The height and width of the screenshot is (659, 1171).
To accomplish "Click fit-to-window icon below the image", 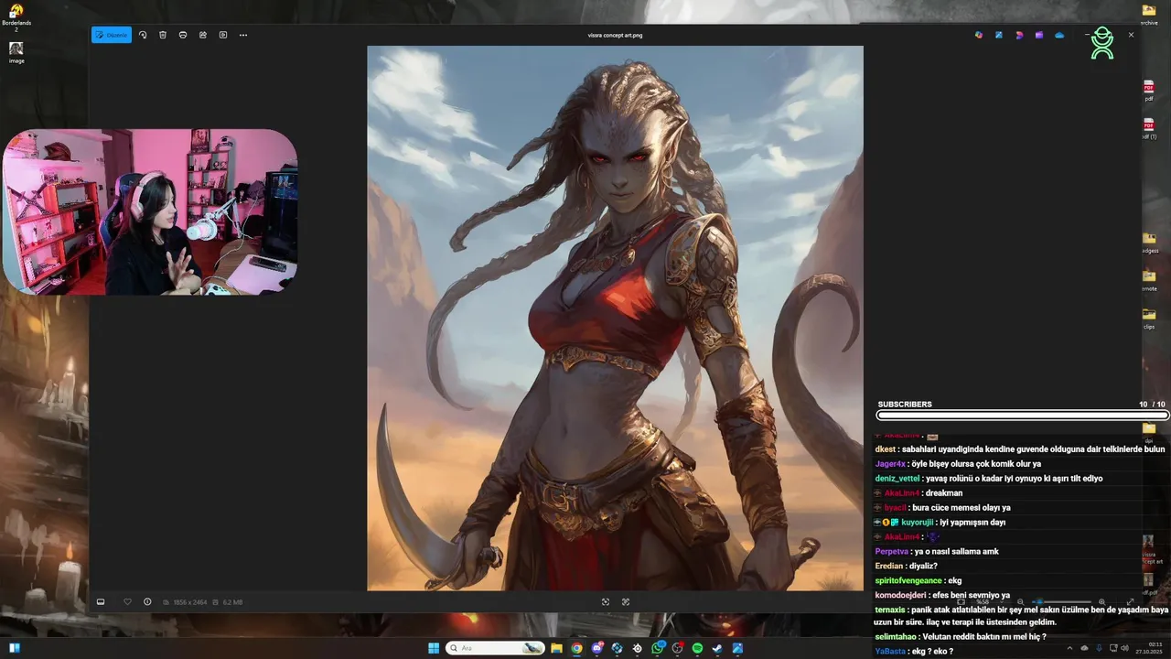I will pyautogui.click(x=606, y=601).
